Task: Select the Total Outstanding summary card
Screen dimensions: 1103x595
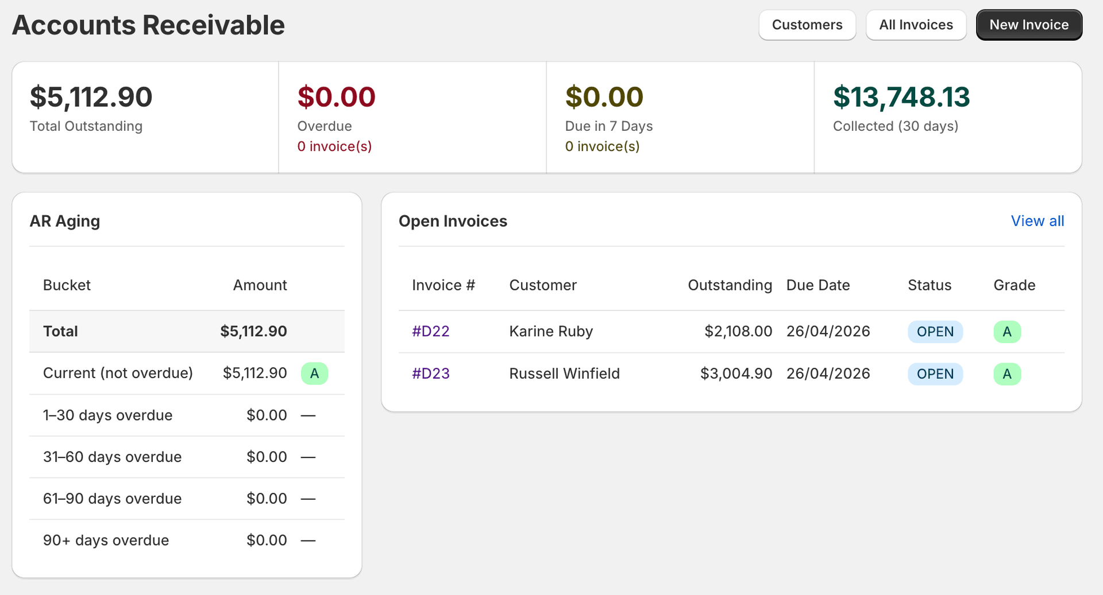Action: coord(145,115)
